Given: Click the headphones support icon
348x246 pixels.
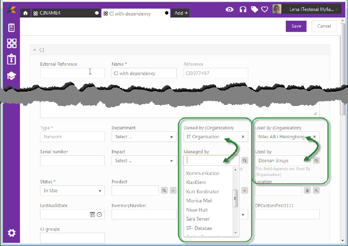Looking at the screenshot, I should (243, 9).
